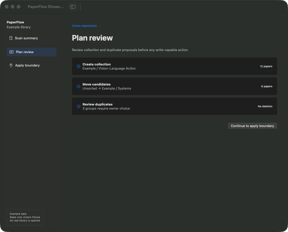Open the Create collection proposal row

coord(175,66)
